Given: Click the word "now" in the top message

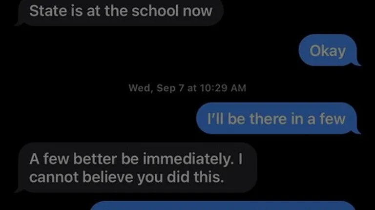Looking at the screenshot, I should point(197,12).
